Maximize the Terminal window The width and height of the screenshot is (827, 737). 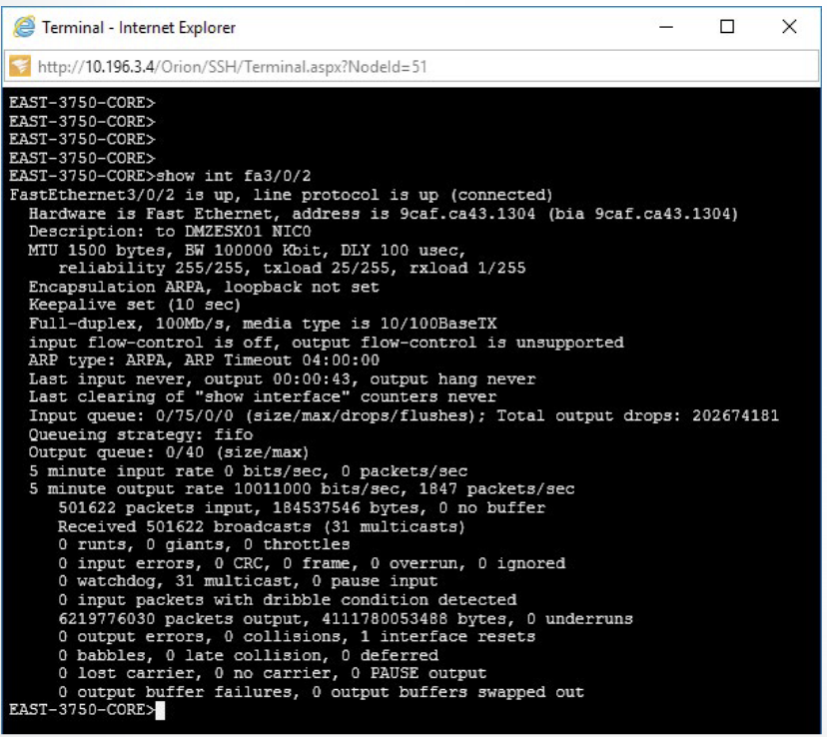(x=727, y=28)
